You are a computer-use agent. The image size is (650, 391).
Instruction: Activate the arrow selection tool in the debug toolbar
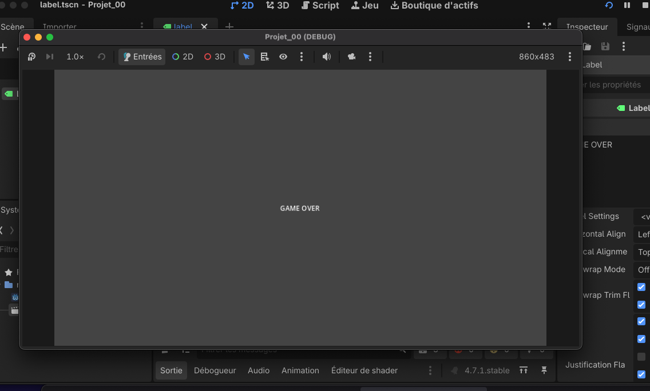tap(246, 57)
